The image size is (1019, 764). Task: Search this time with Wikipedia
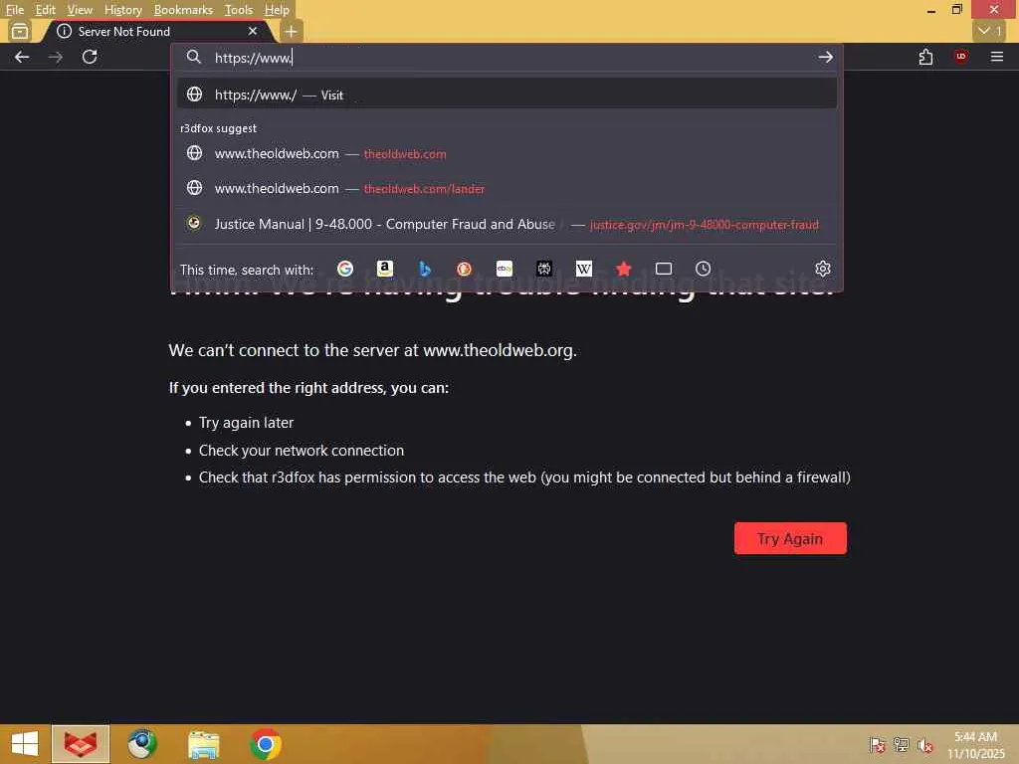tap(583, 269)
